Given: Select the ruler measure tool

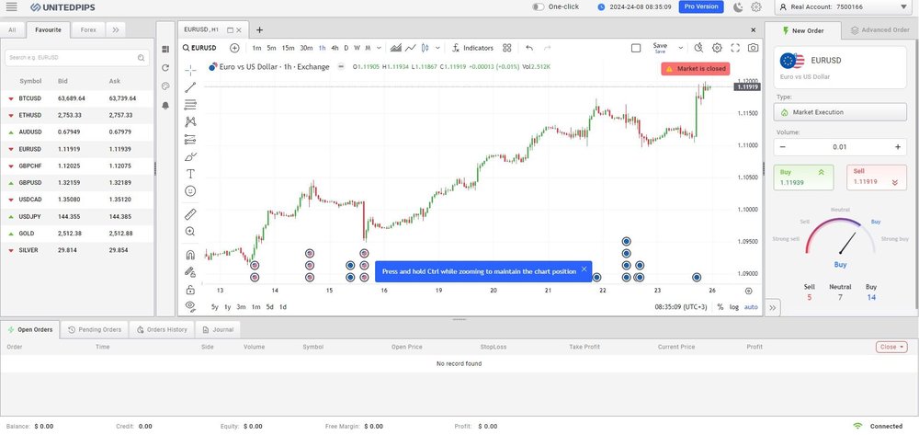Looking at the screenshot, I should pos(190,214).
